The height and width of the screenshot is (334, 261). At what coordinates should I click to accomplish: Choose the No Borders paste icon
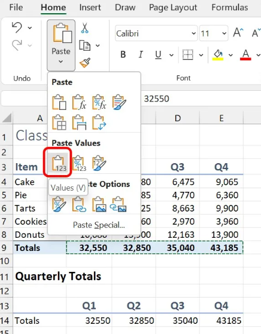click(59, 122)
